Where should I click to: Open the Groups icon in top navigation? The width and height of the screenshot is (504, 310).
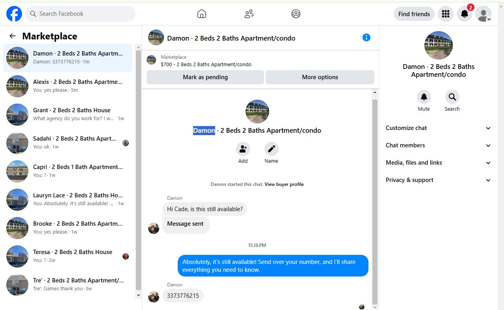(296, 14)
